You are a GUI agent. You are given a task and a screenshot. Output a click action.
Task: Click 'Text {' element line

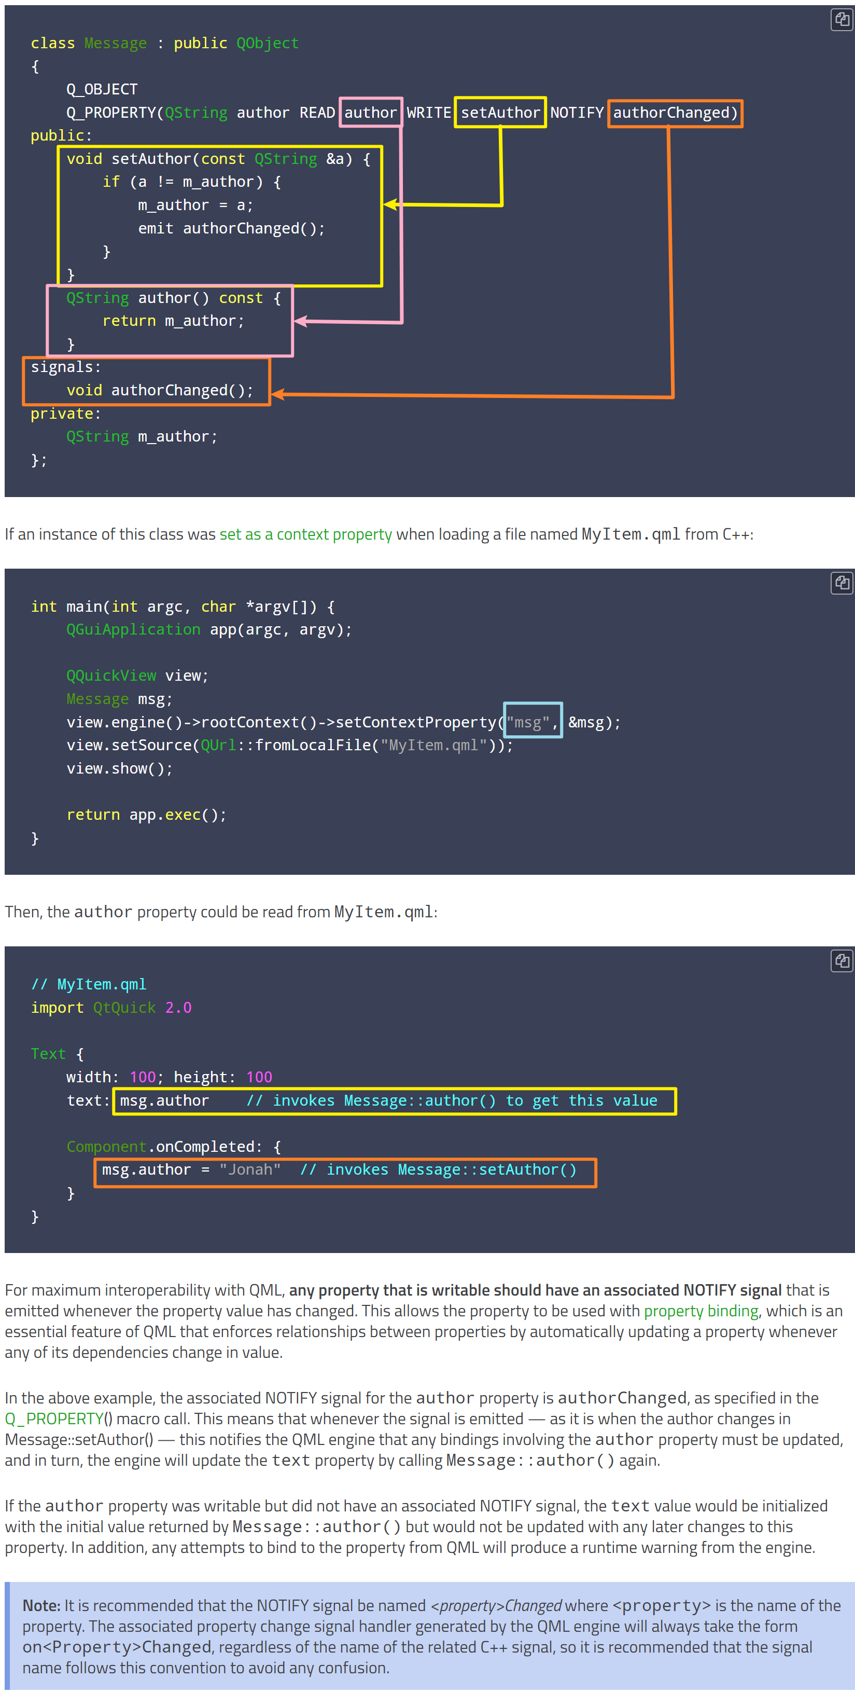point(57,1054)
